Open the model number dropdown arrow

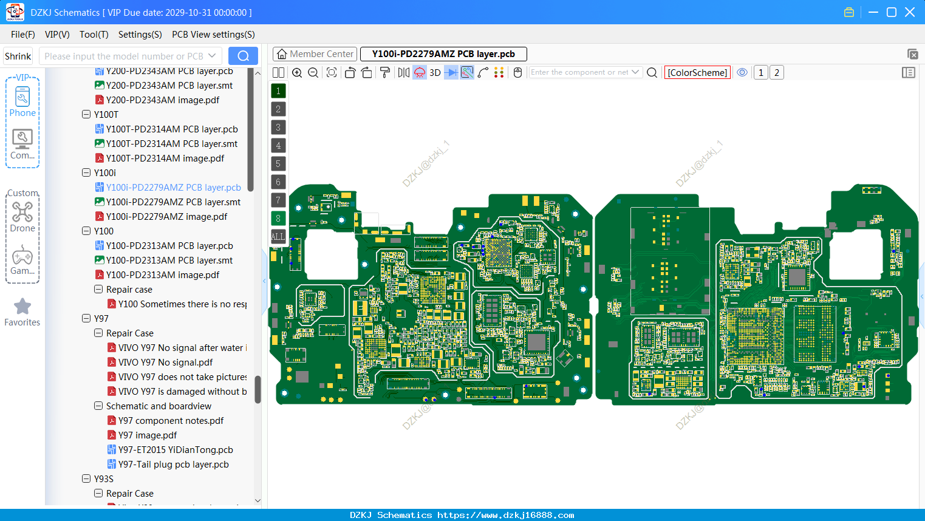[x=212, y=56]
